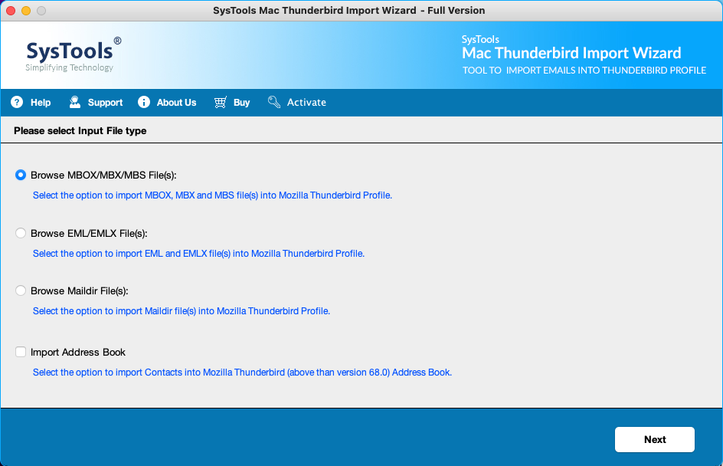Click the Activate key icon
Viewport: 723px width, 466px height.
tap(274, 102)
